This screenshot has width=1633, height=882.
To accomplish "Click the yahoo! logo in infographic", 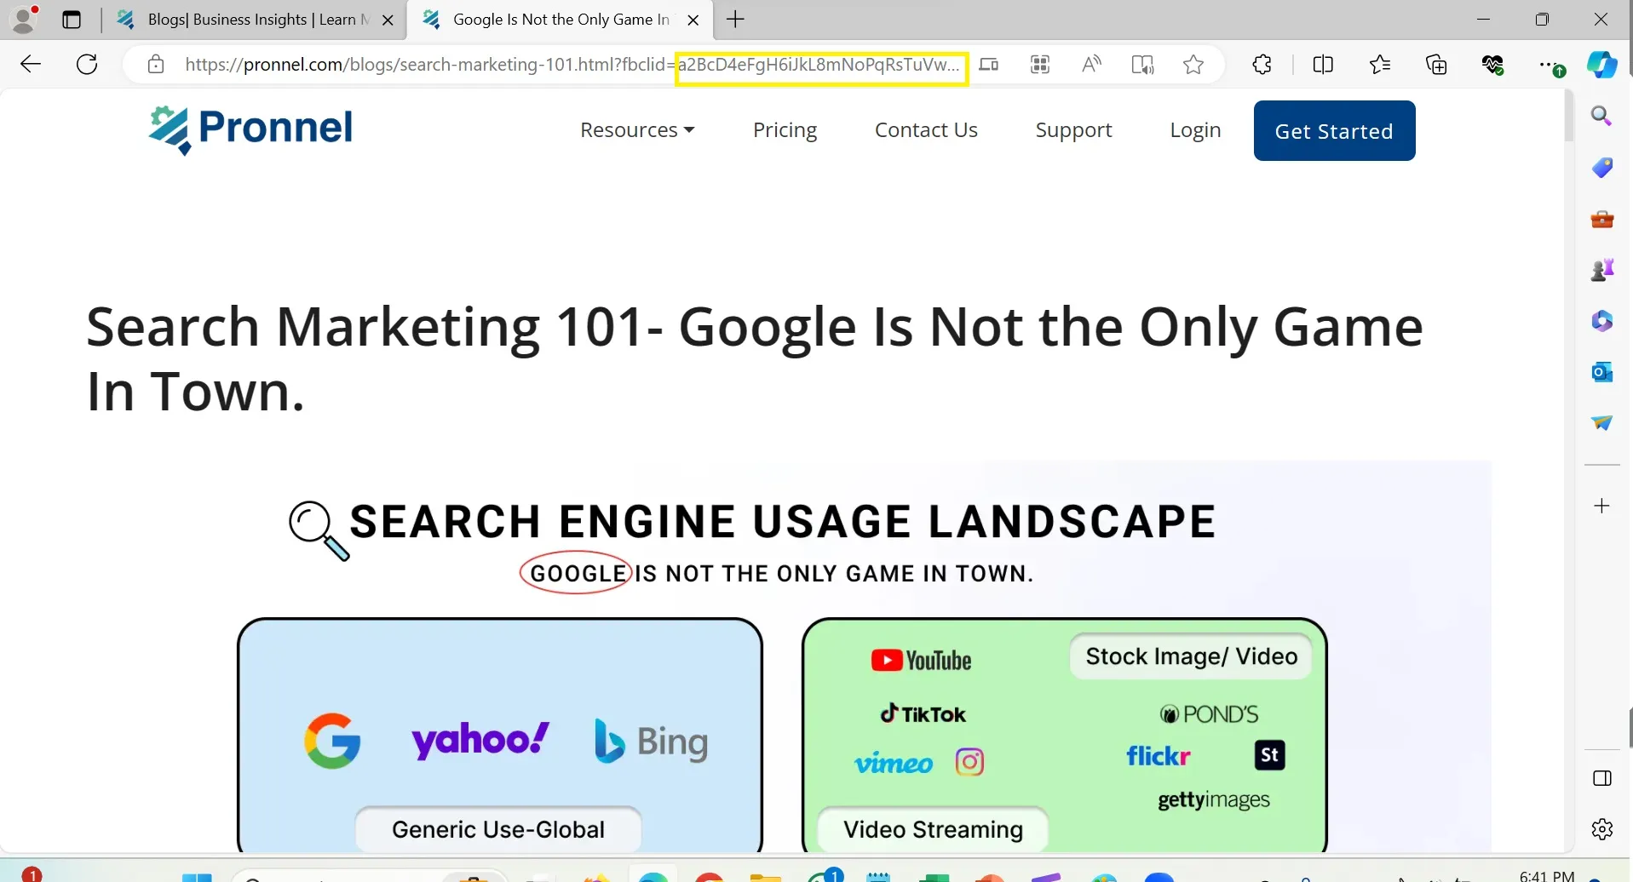I will tap(480, 740).
